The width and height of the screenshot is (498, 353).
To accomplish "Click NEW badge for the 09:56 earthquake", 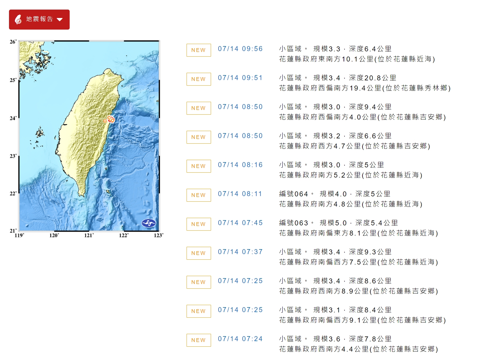I will point(199,50).
